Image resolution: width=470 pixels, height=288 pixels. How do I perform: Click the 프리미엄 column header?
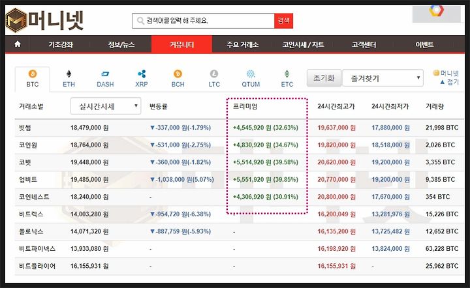click(x=245, y=106)
